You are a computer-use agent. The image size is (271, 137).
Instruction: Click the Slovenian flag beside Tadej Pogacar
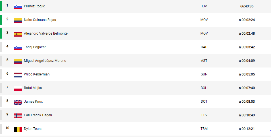pos(18,48)
